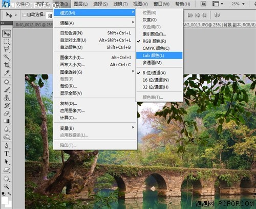Screen dimensions: 256x209
Task: Select the Gradient tool
Action: (x=7, y=121)
